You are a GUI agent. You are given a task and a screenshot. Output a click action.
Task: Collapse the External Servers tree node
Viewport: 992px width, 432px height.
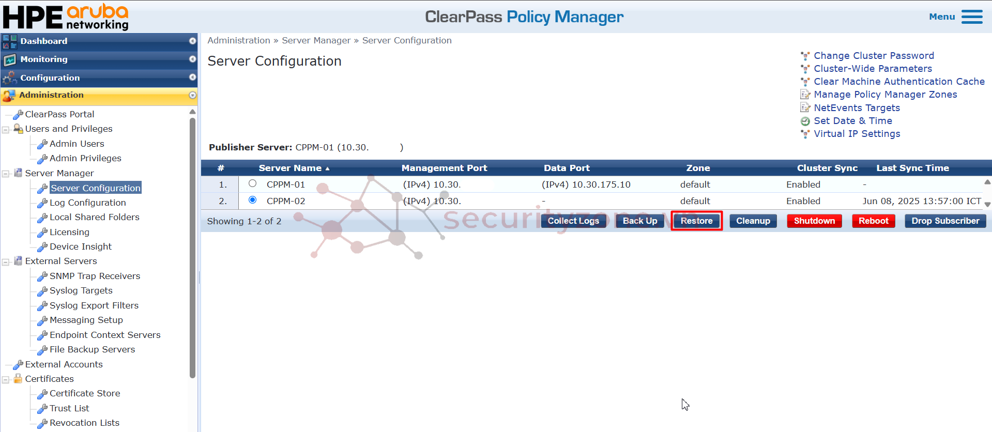[x=6, y=262]
